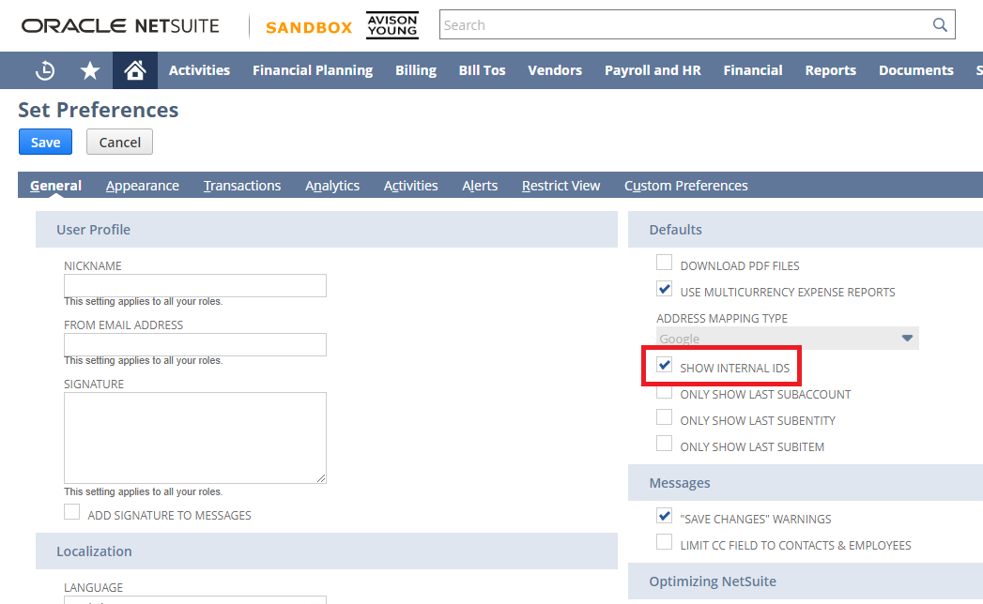Go to Home via house icon
The image size is (983, 604).
[135, 70]
